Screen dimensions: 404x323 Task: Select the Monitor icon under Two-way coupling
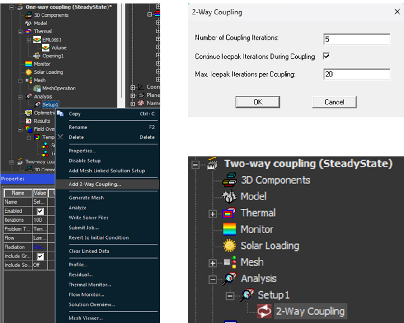coord(230,229)
